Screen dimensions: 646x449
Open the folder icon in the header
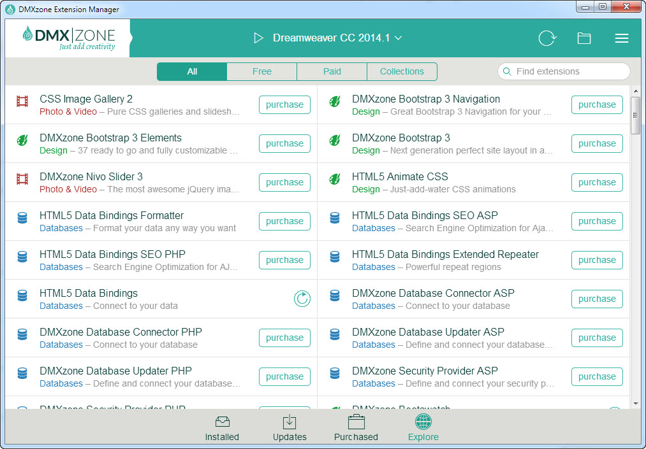584,38
